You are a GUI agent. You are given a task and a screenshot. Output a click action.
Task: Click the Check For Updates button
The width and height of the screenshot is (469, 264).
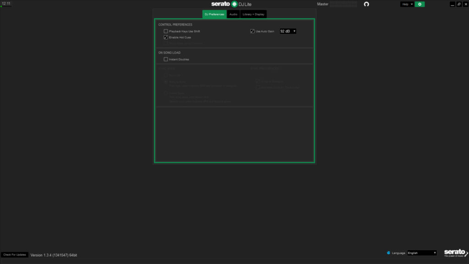point(15,254)
